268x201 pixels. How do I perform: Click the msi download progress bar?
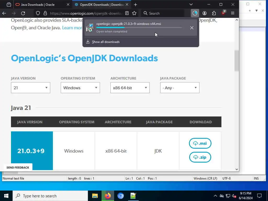pos(139,27)
